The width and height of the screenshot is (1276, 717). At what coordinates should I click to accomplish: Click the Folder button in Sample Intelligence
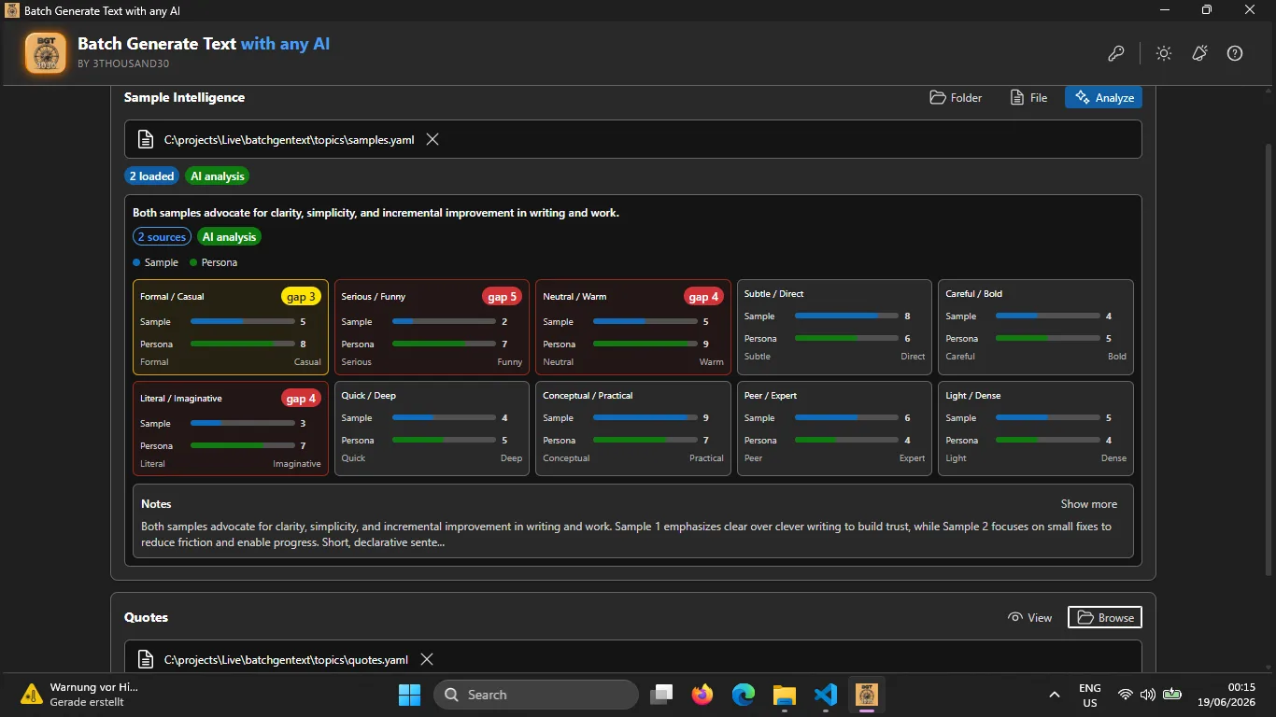point(956,97)
